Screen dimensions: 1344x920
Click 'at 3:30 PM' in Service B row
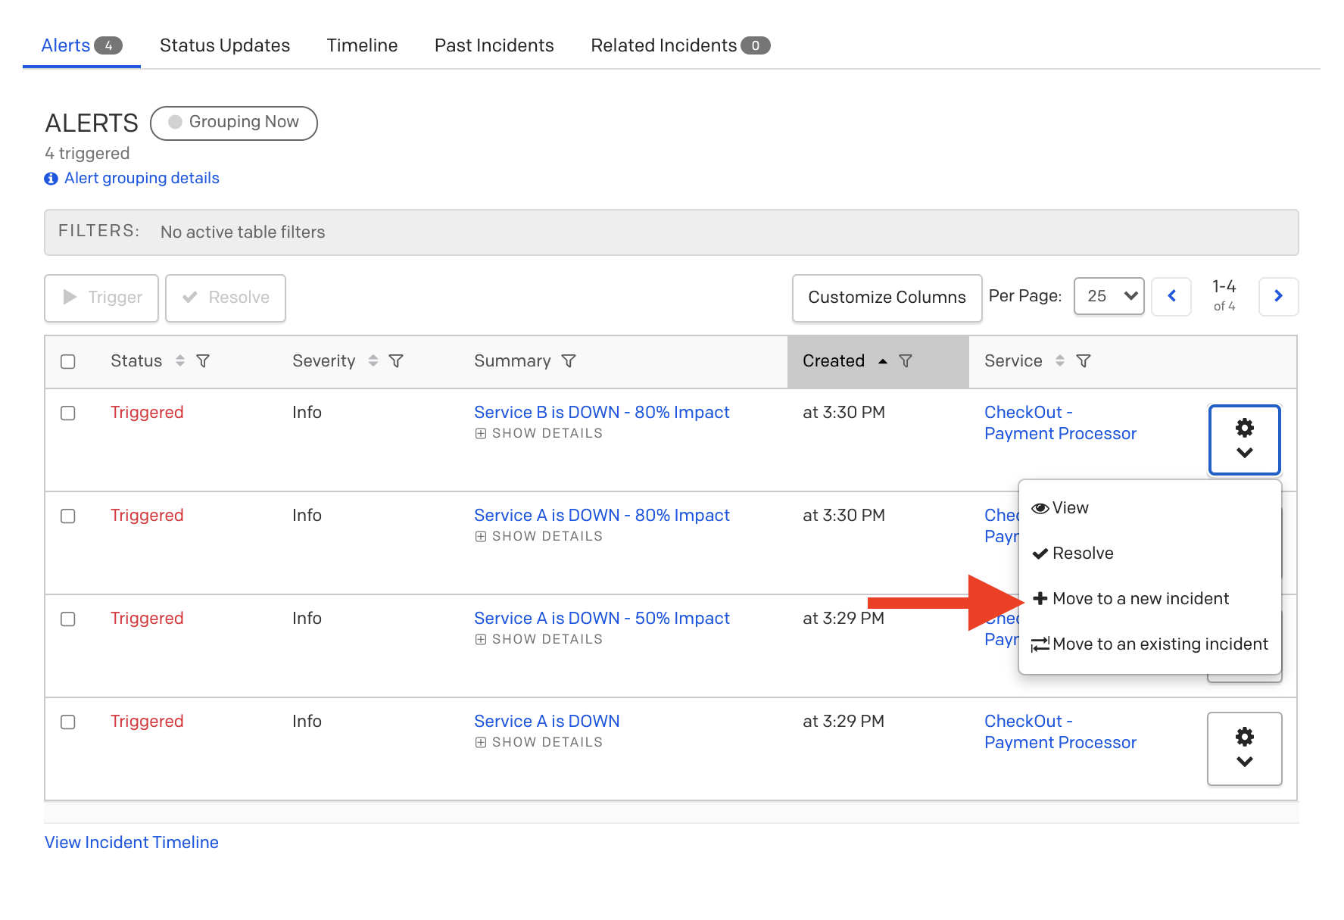click(x=844, y=412)
